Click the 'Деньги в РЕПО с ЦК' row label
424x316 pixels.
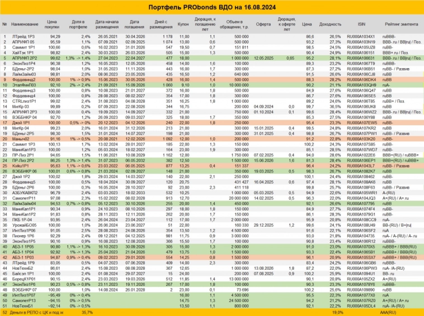pyautogui.click(x=36, y=313)
